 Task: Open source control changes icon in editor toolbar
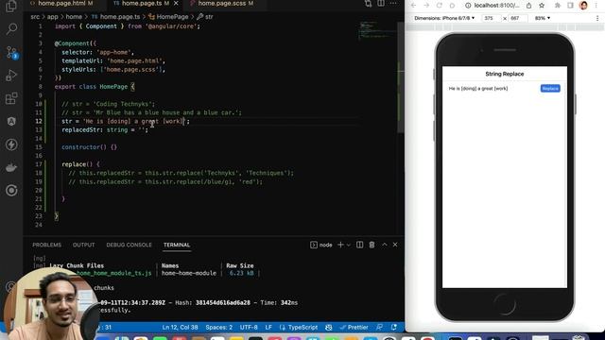click(368, 4)
